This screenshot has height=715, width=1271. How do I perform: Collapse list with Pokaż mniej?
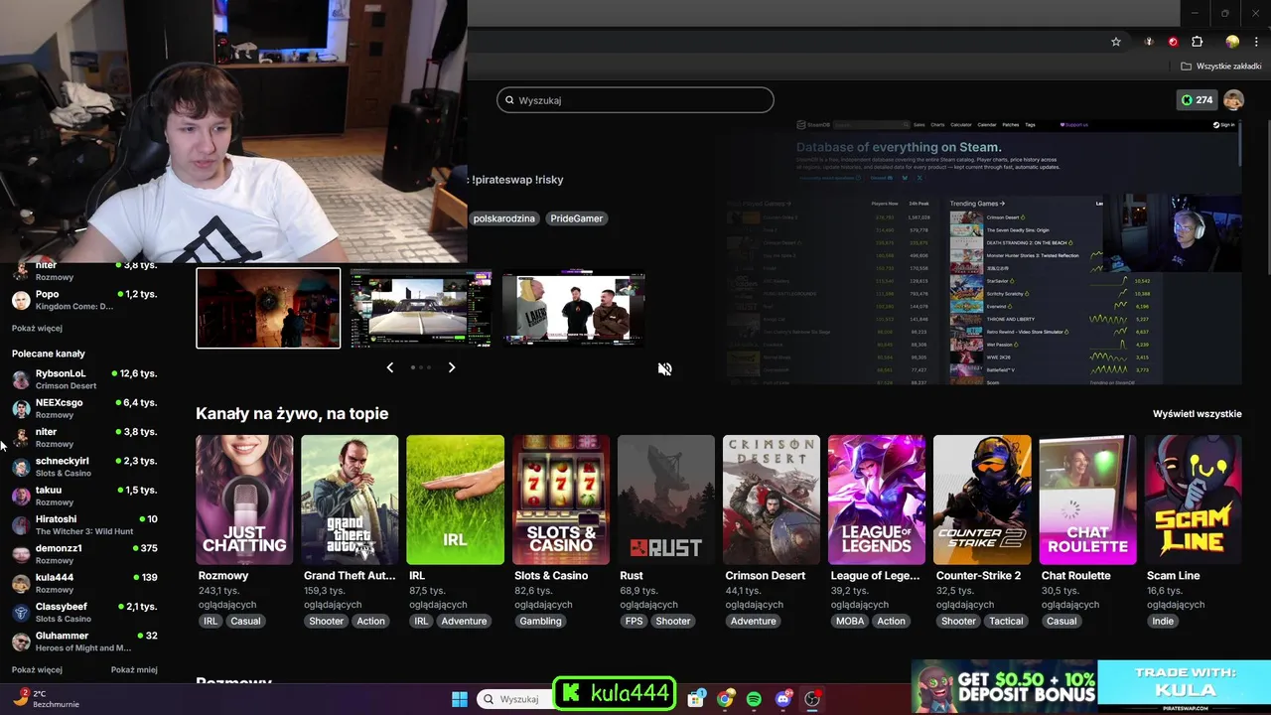click(134, 669)
